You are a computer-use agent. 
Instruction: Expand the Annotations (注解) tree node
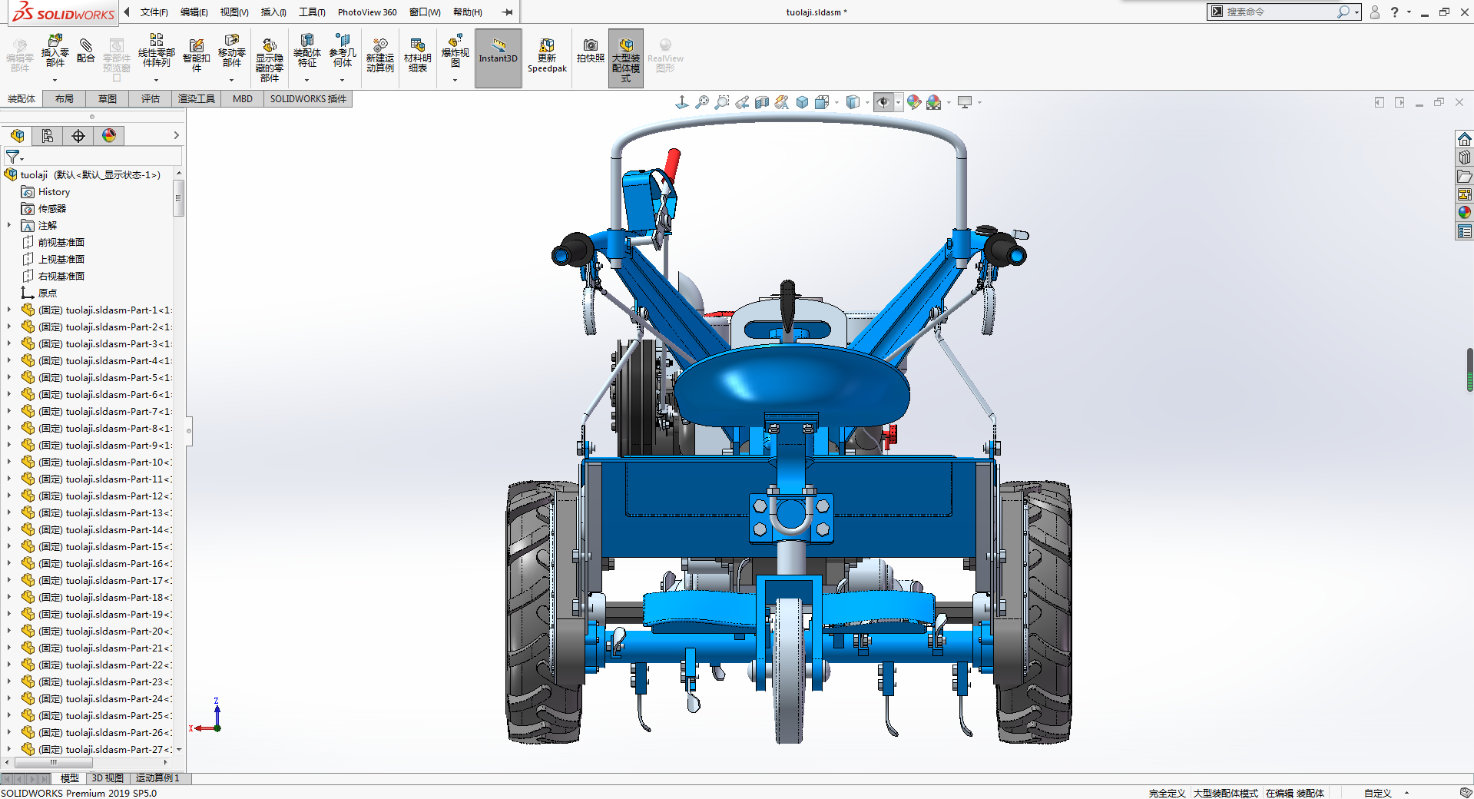point(9,226)
